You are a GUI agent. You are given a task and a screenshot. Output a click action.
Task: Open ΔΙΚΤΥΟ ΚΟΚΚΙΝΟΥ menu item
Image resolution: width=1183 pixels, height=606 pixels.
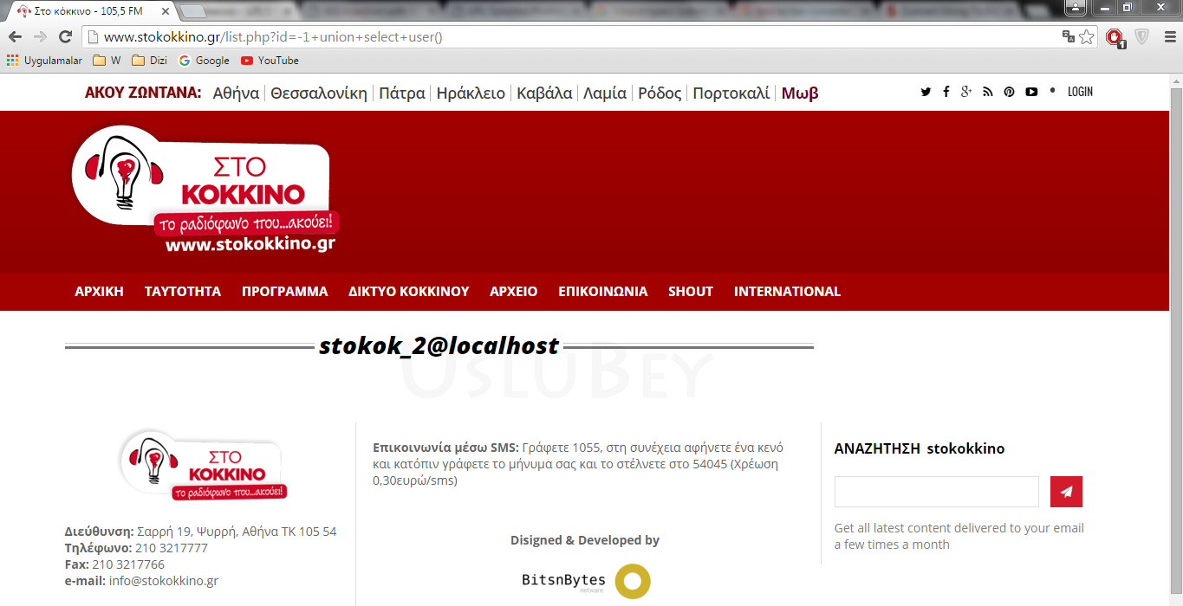[x=409, y=292]
